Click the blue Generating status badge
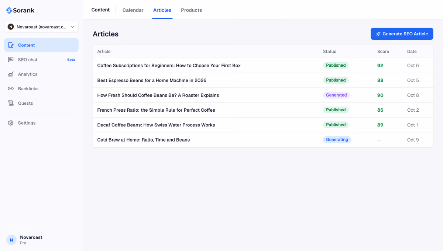This screenshot has width=443, height=251. pos(337,140)
